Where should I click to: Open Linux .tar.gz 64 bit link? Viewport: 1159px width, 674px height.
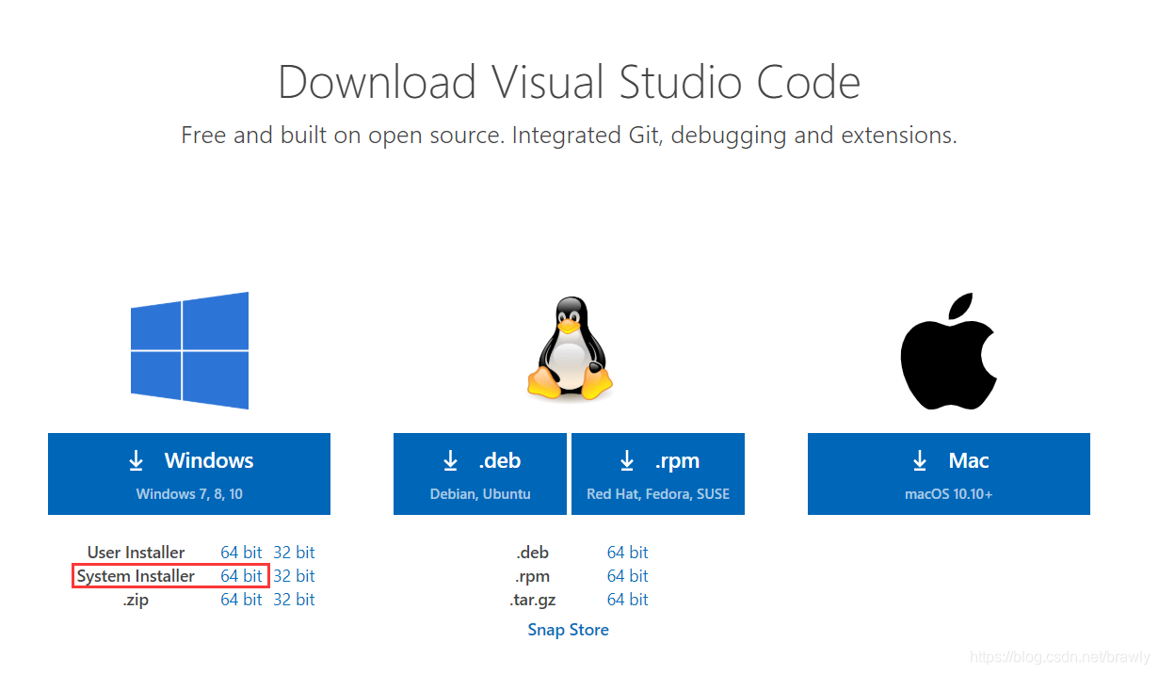pyautogui.click(x=628, y=600)
